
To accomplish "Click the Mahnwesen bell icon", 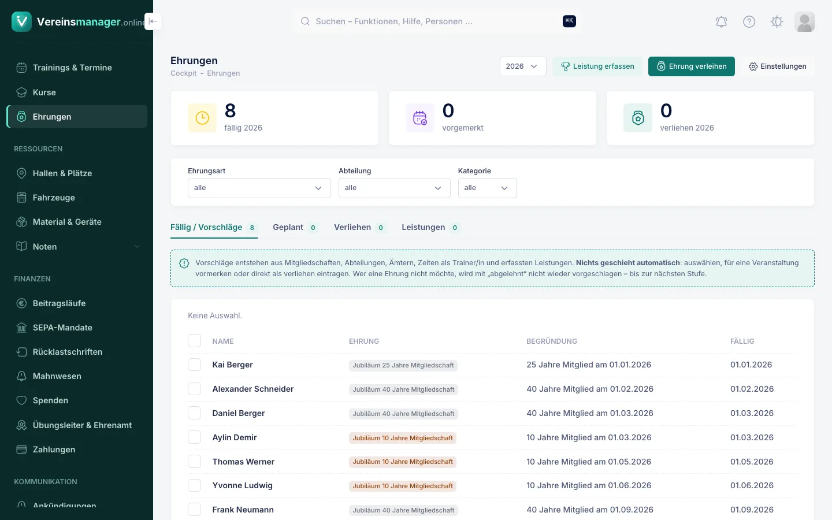I will tap(21, 376).
